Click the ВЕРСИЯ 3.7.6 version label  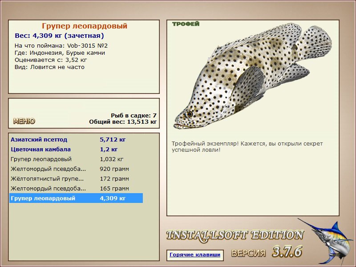[x=267, y=252]
